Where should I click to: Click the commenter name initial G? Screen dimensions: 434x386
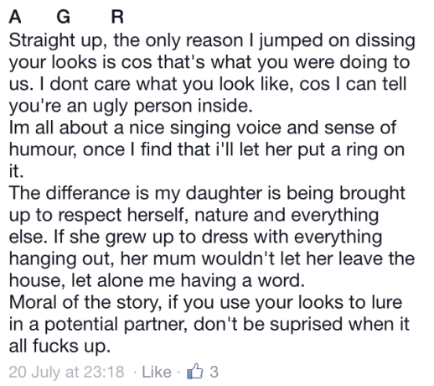(64, 17)
